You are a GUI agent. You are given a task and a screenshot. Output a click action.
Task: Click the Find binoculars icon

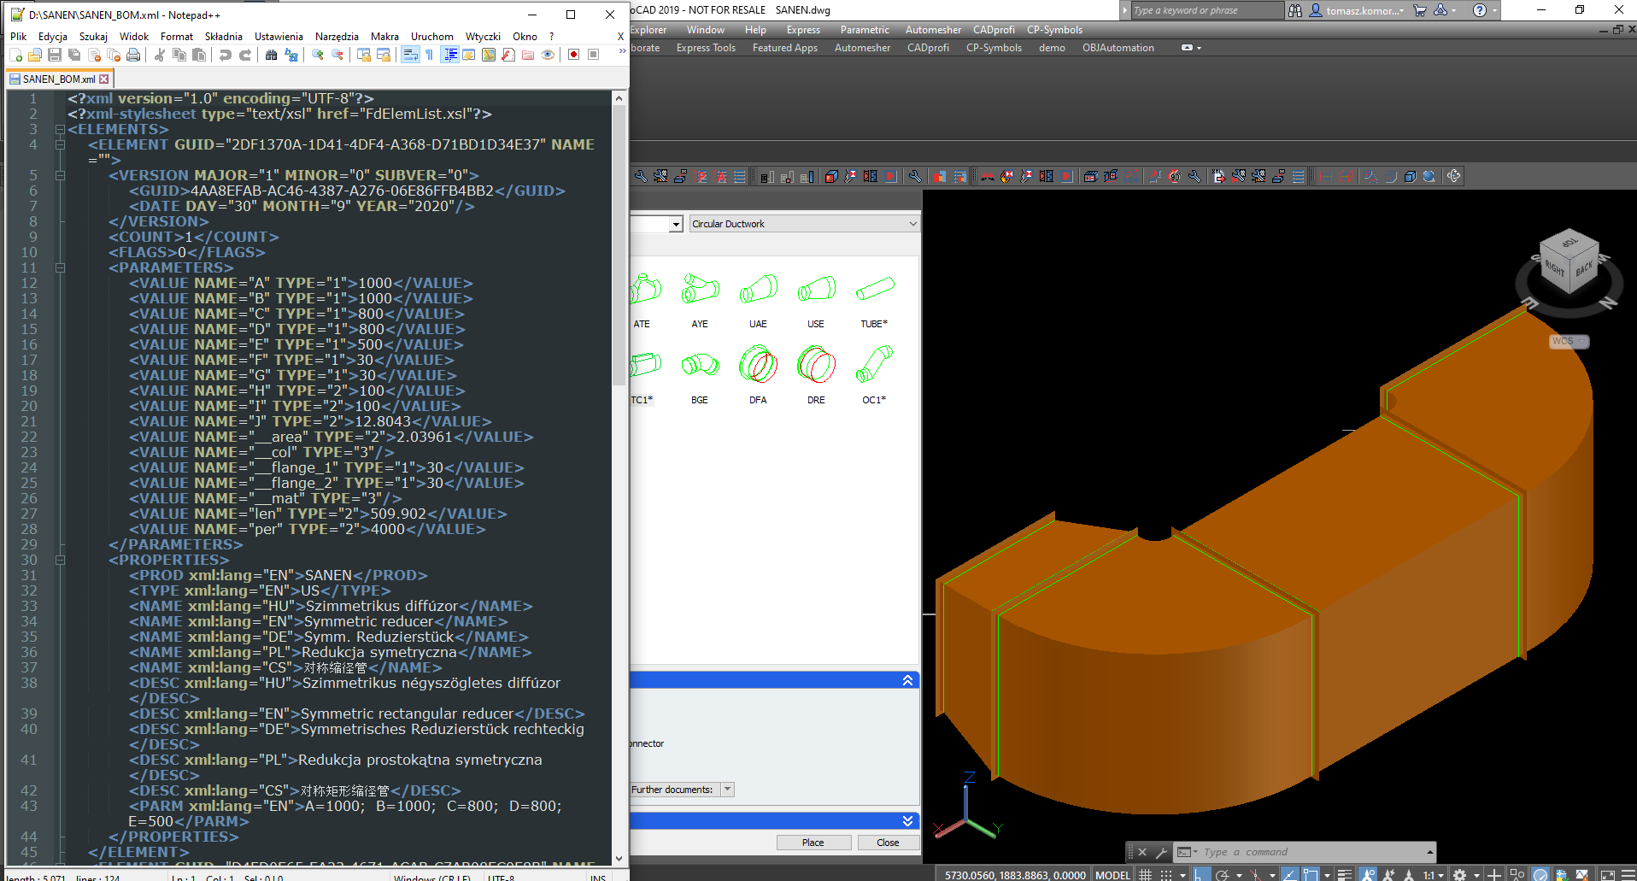tap(271, 55)
